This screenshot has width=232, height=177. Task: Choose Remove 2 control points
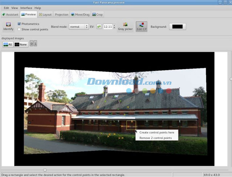[156, 138]
